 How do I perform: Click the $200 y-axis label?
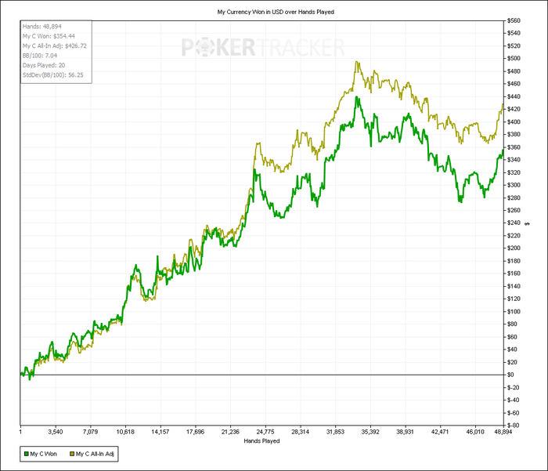point(514,248)
